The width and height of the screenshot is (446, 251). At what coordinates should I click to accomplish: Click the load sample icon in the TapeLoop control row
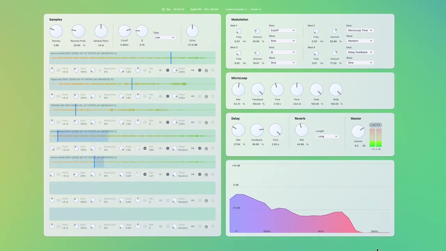(206, 96)
